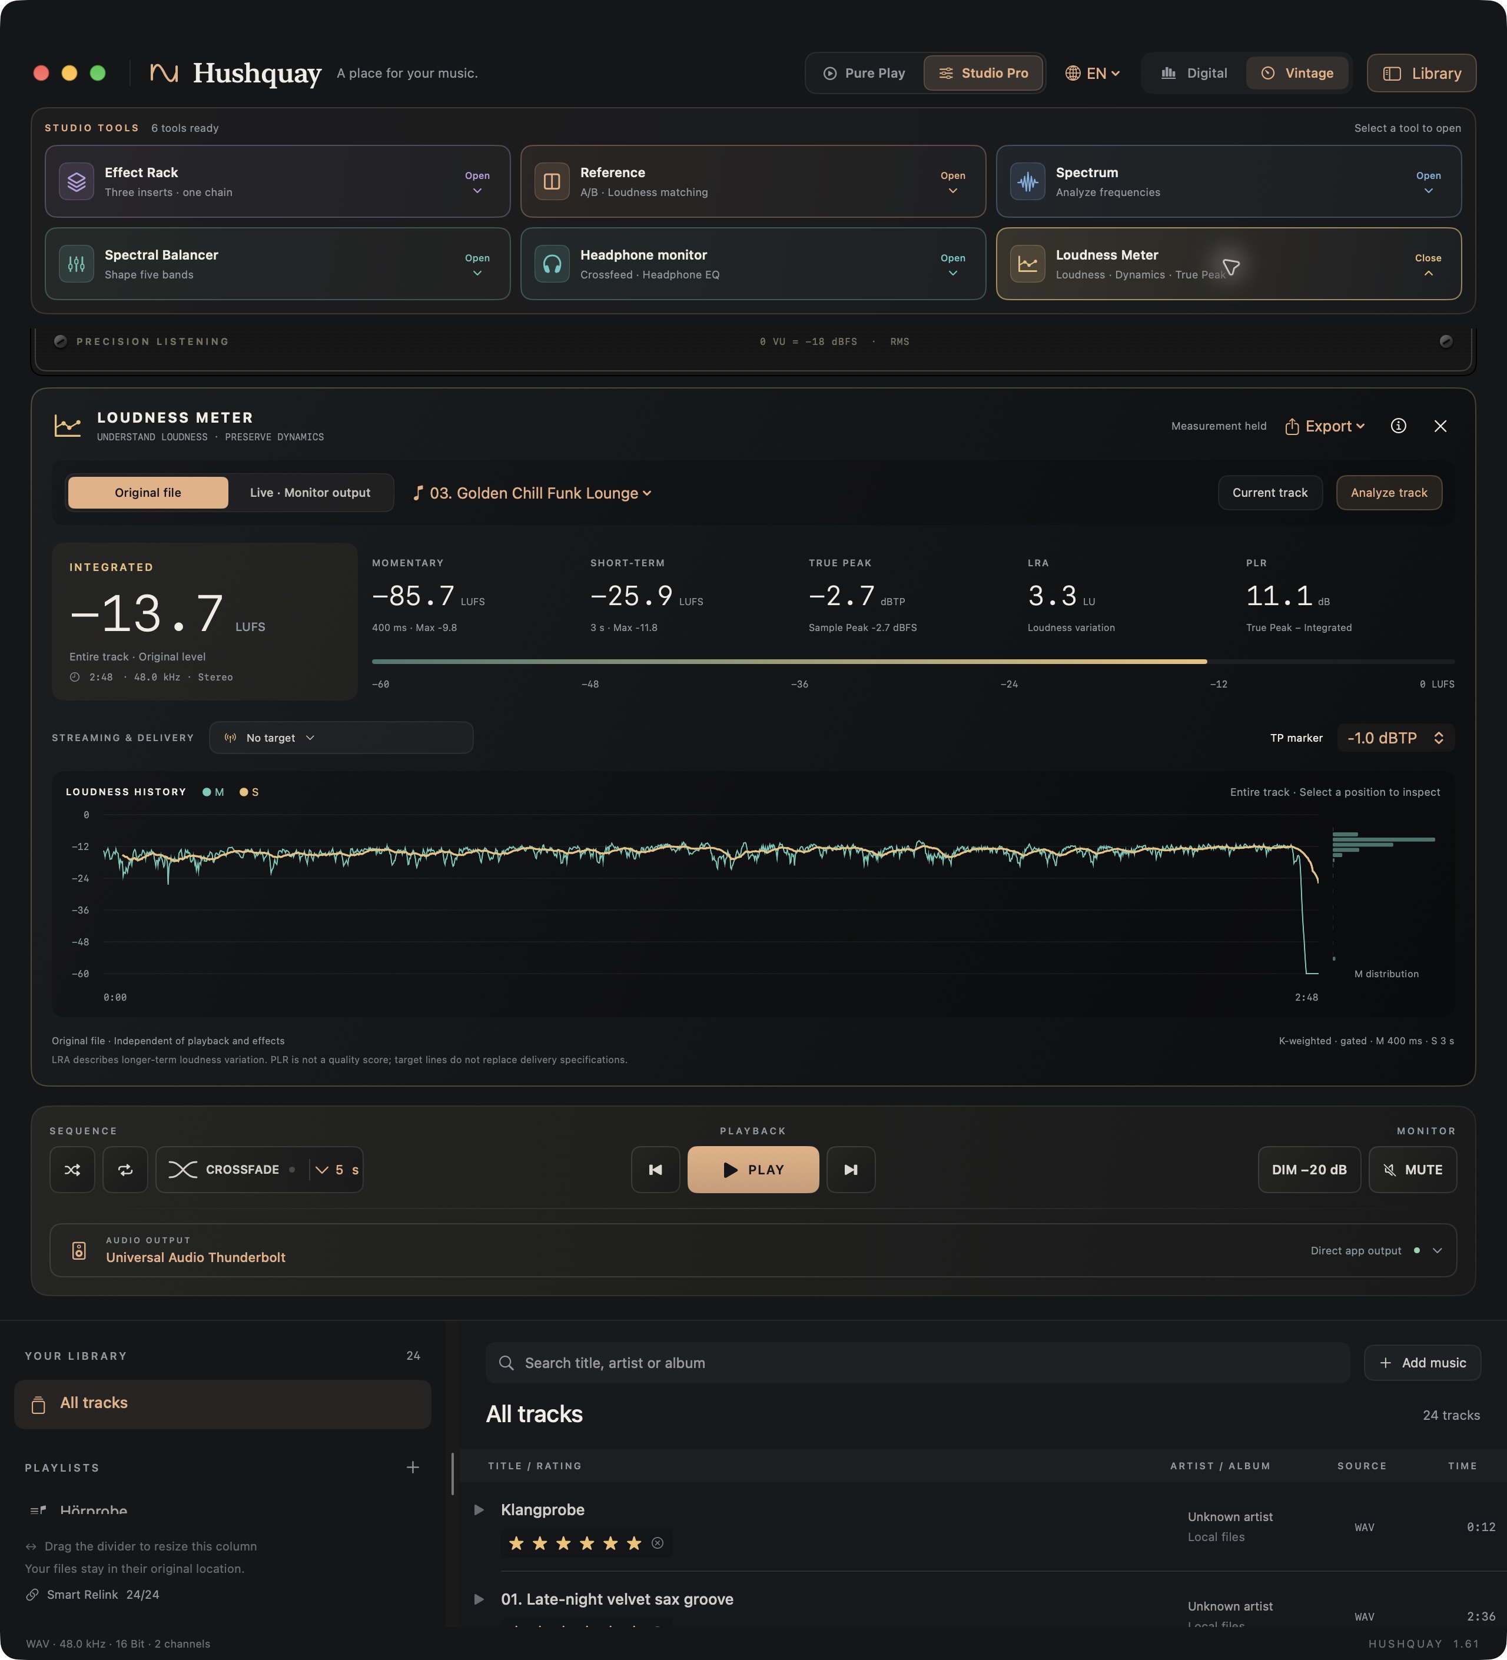Toggle shuffle in the Sequence controls
The width and height of the screenshot is (1507, 1660).
pos(72,1169)
